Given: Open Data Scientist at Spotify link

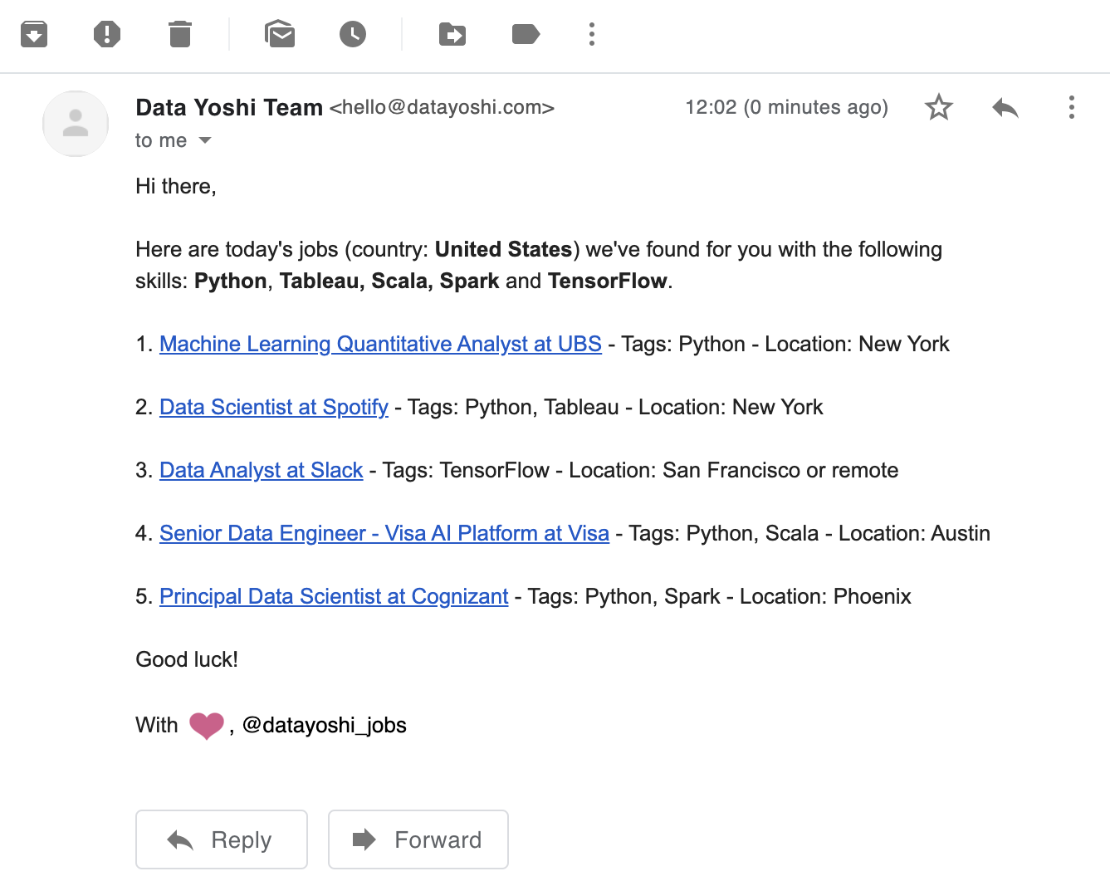Looking at the screenshot, I should point(273,407).
